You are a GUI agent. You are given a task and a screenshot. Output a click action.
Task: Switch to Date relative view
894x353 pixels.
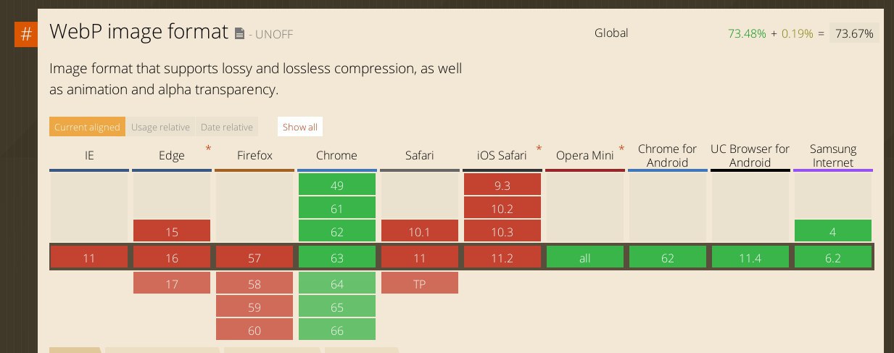pos(227,127)
